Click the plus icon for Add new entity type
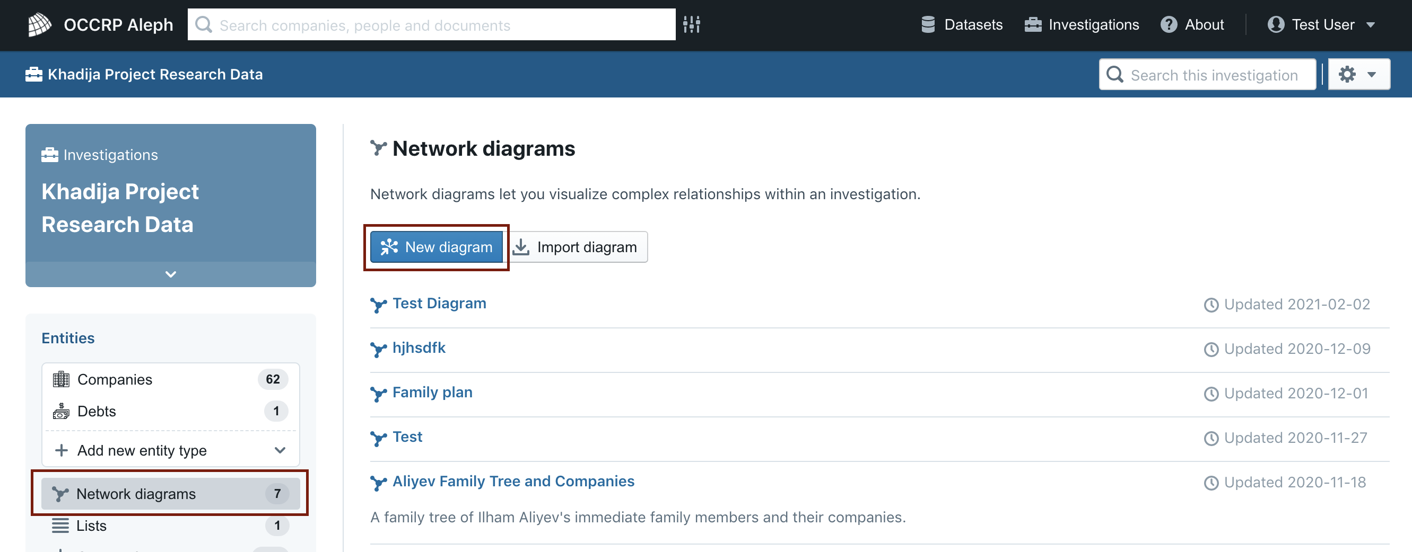This screenshot has width=1412, height=552. point(62,450)
